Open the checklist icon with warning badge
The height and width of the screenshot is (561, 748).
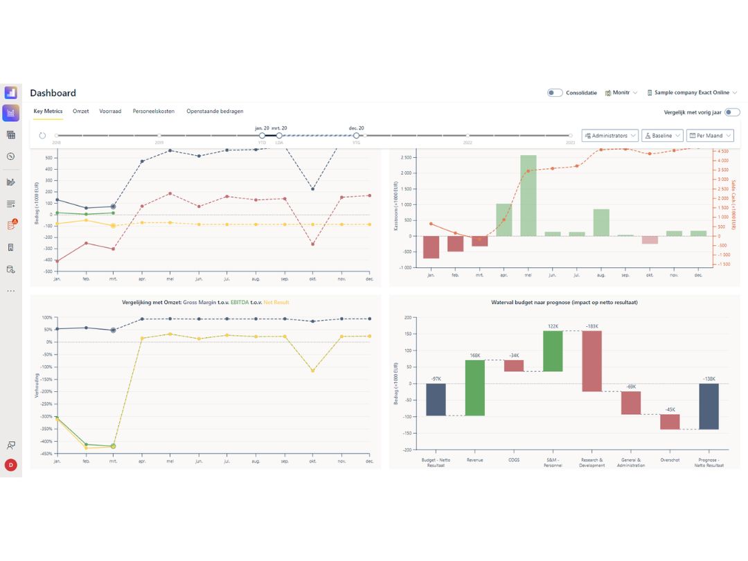tap(12, 224)
